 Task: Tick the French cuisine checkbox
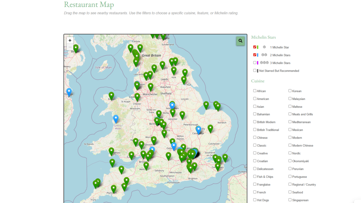pyautogui.click(x=255, y=192)
